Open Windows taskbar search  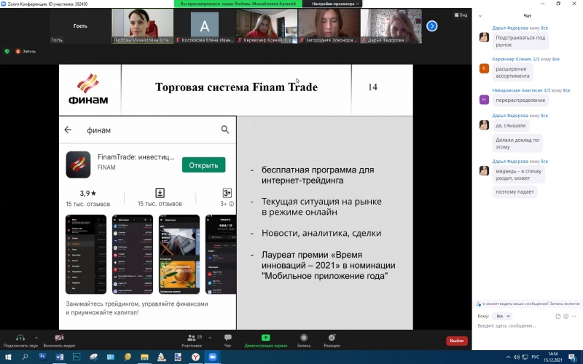[25, 357]
